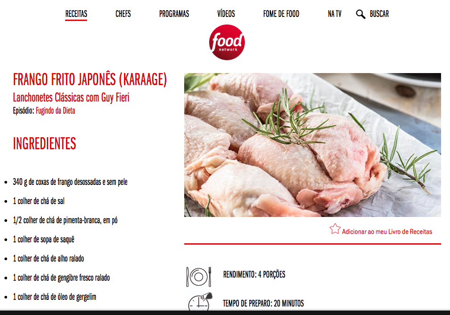Click the raw chicken recipe photo

[313, 145]
